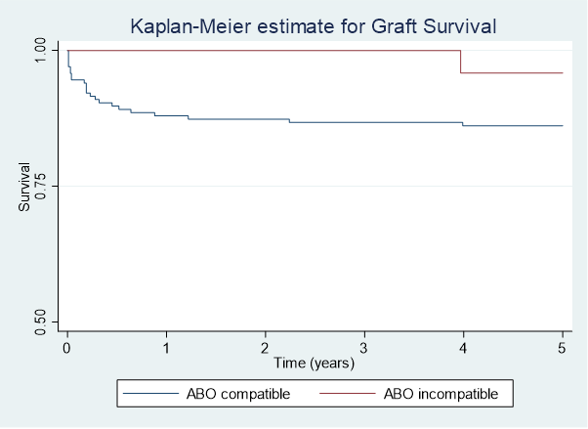Select the 1 year x-axis tick label
Image resolution: width=588 pixels, height=429 pixels.
166,349
